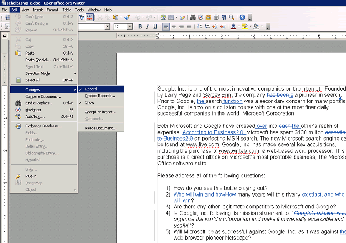Click the font size field showing 12
346x243 pixels.
[121, 27]
